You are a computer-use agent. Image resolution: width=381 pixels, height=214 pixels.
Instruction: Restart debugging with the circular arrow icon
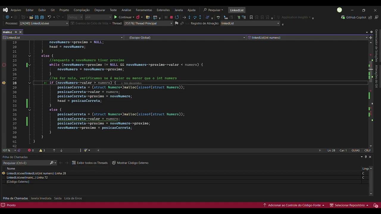coord(177,17)
